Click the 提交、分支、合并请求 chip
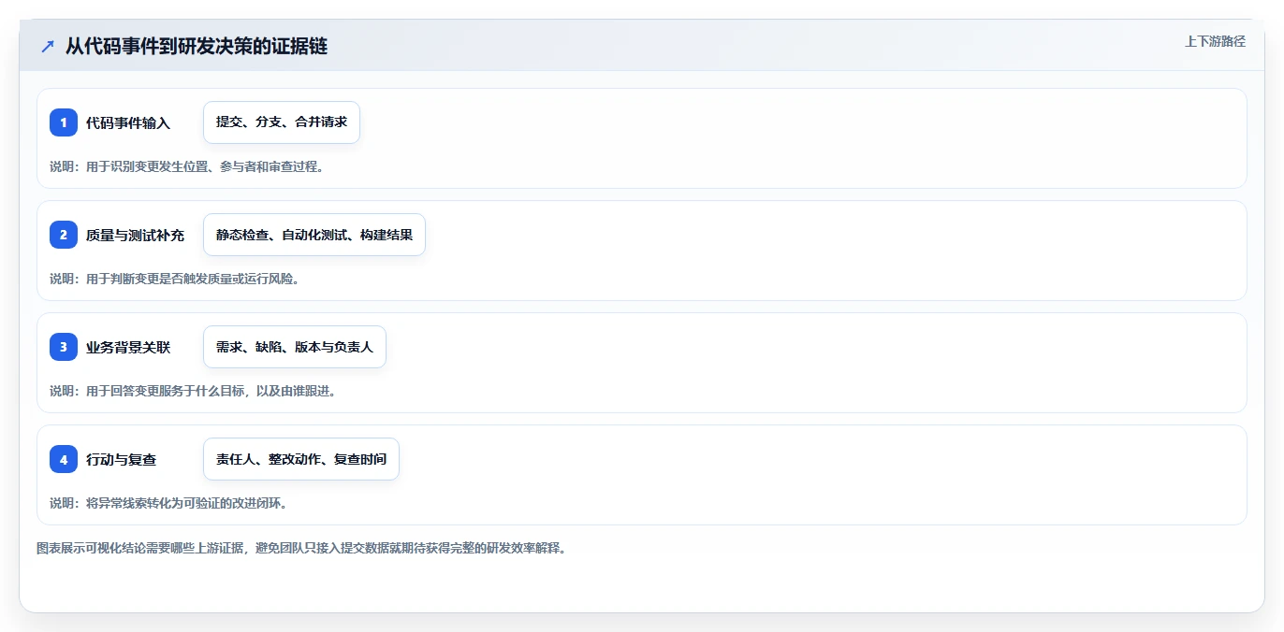This screenshot has height=632, width=1284. [282, 122]
